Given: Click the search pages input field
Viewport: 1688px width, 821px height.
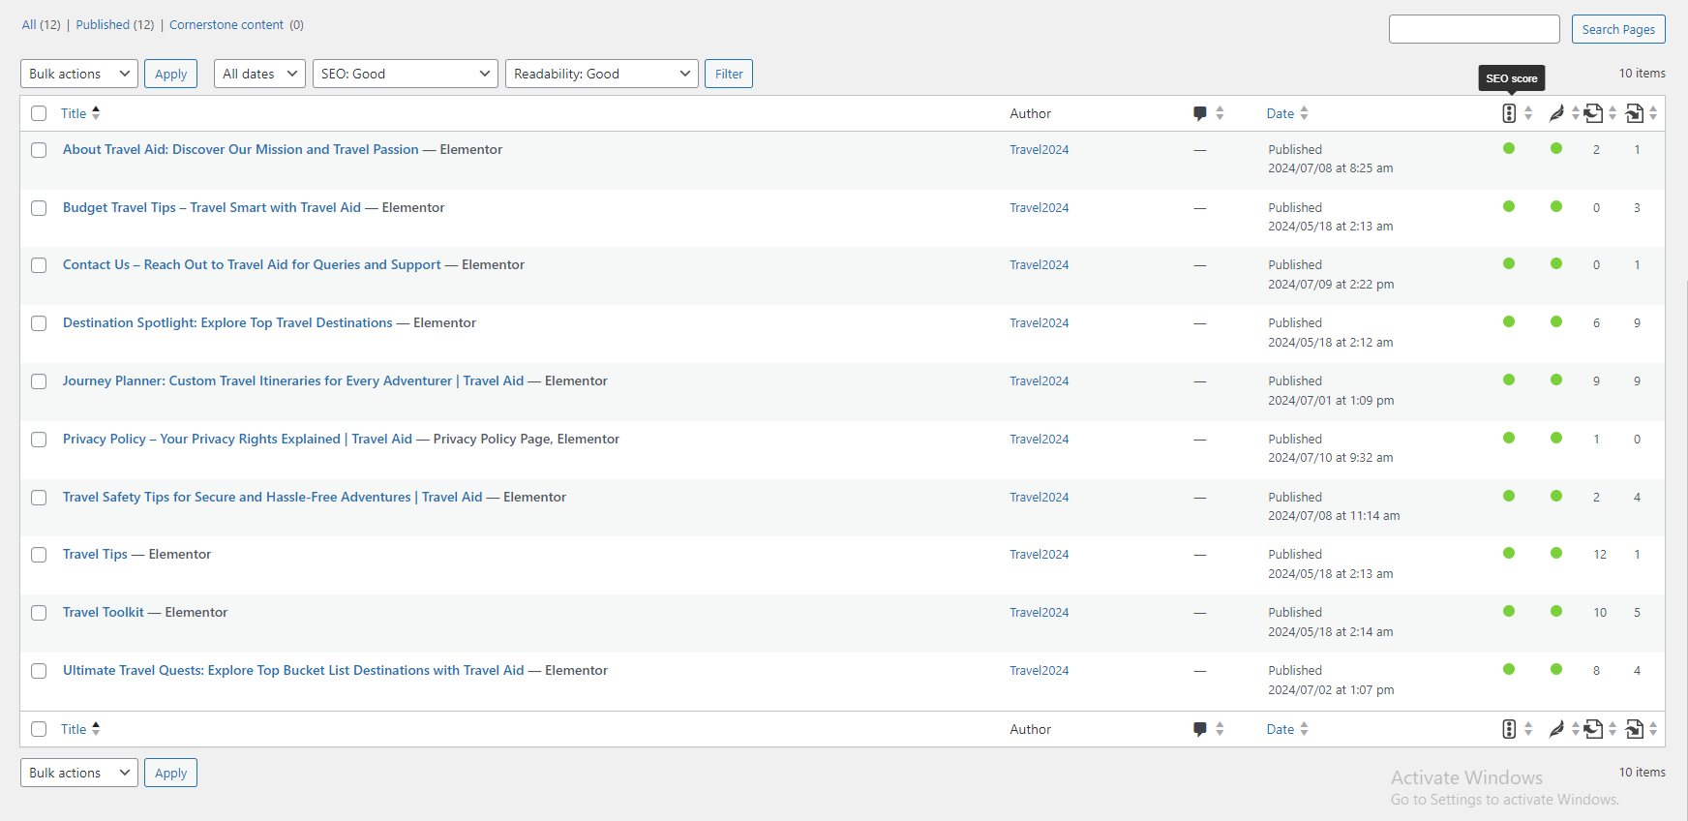Looking at the screenshot, I should coord(1473,29).
